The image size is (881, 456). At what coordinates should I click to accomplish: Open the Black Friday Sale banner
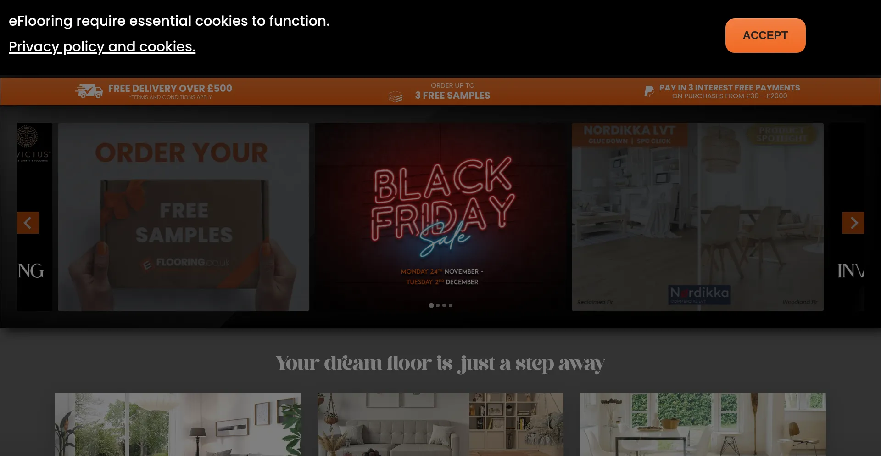tap(440, 217)
